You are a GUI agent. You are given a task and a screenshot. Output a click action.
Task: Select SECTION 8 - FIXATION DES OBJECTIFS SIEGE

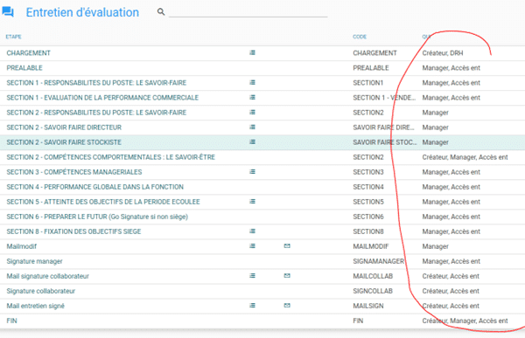(73, 231)
